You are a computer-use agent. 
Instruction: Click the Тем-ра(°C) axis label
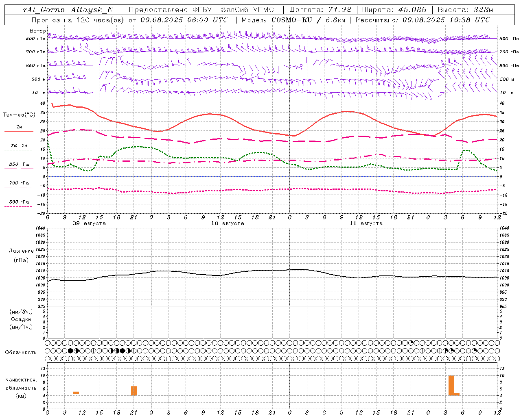(19, 115)
